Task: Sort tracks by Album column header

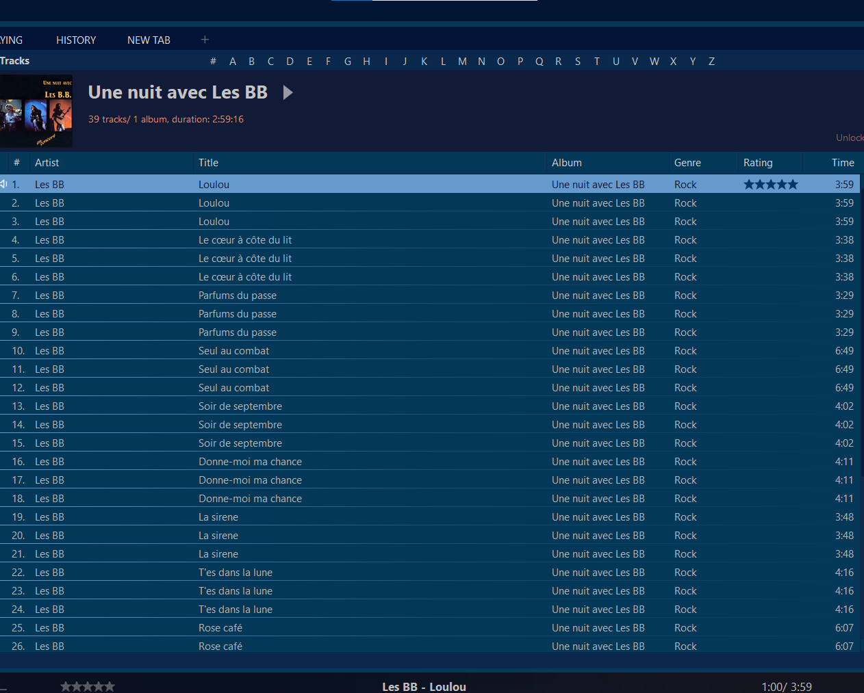Action: coord(567,163)
